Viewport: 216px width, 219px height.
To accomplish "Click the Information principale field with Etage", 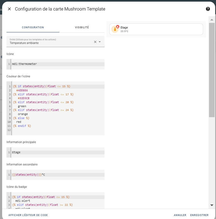I will pos(57,152).
